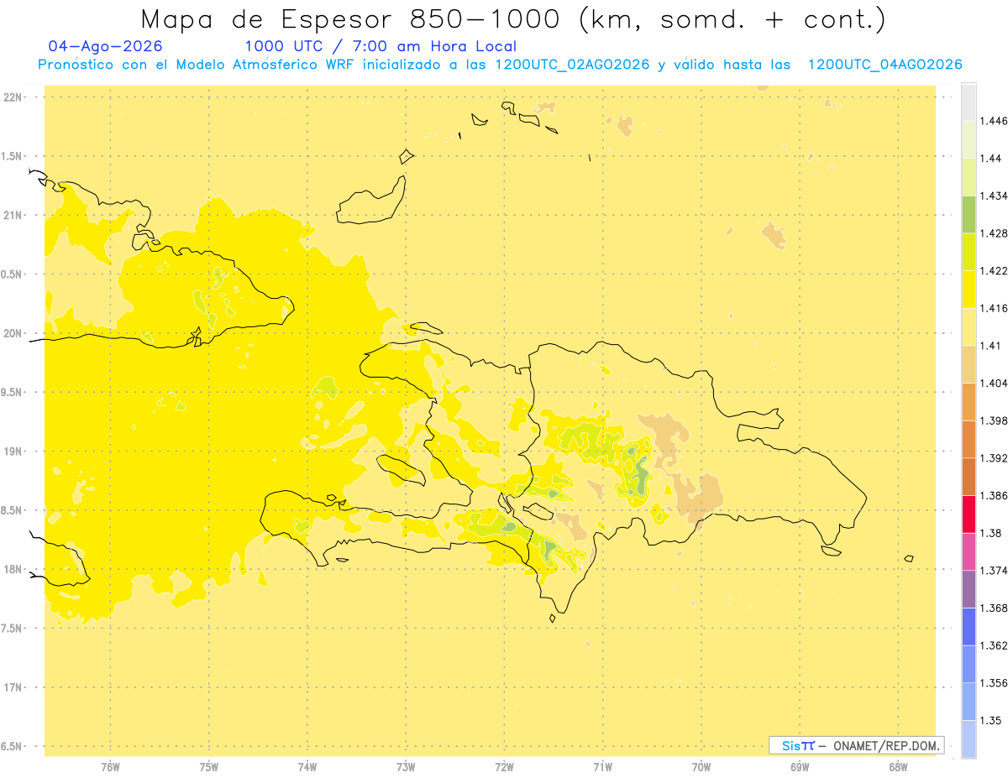Click the legend value '1.392'

coord(994,458)
